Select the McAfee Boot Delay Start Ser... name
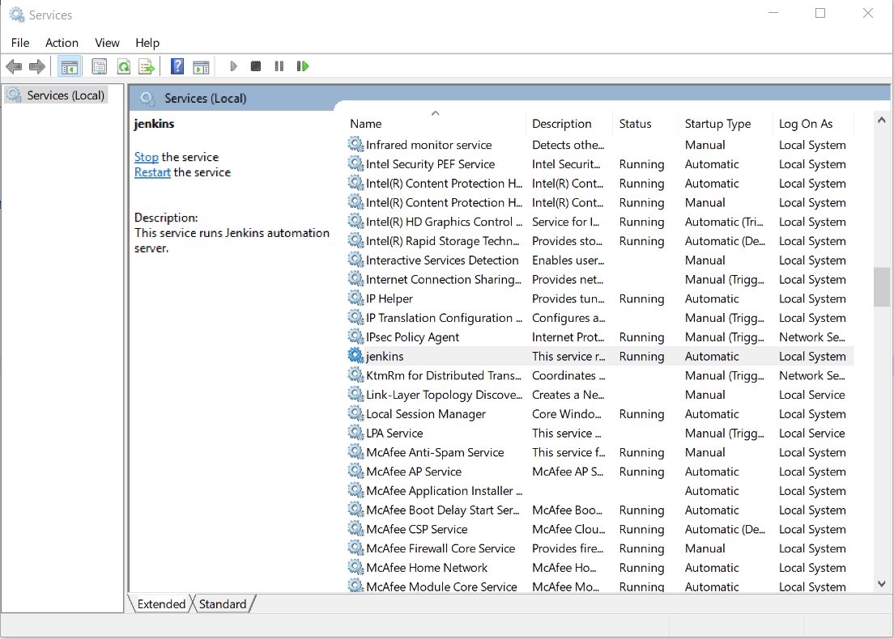 443,510
